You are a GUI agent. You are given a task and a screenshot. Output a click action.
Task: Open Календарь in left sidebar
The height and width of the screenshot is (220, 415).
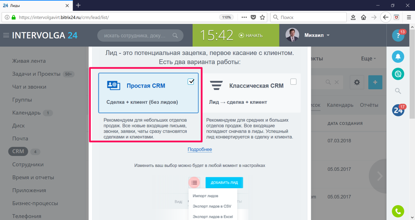[x=26, y=113]
